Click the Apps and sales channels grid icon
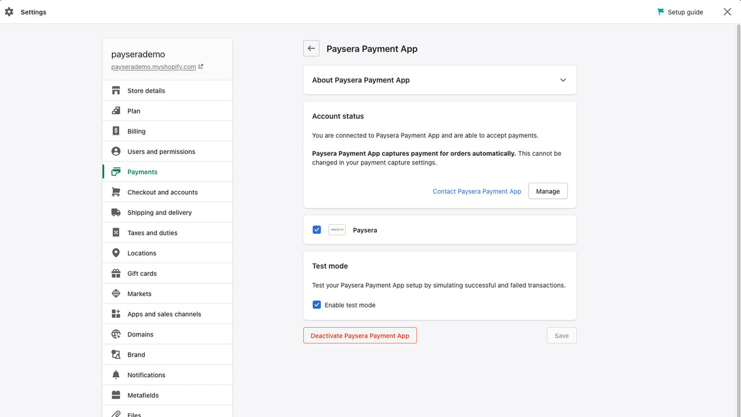 click(116, 313)
